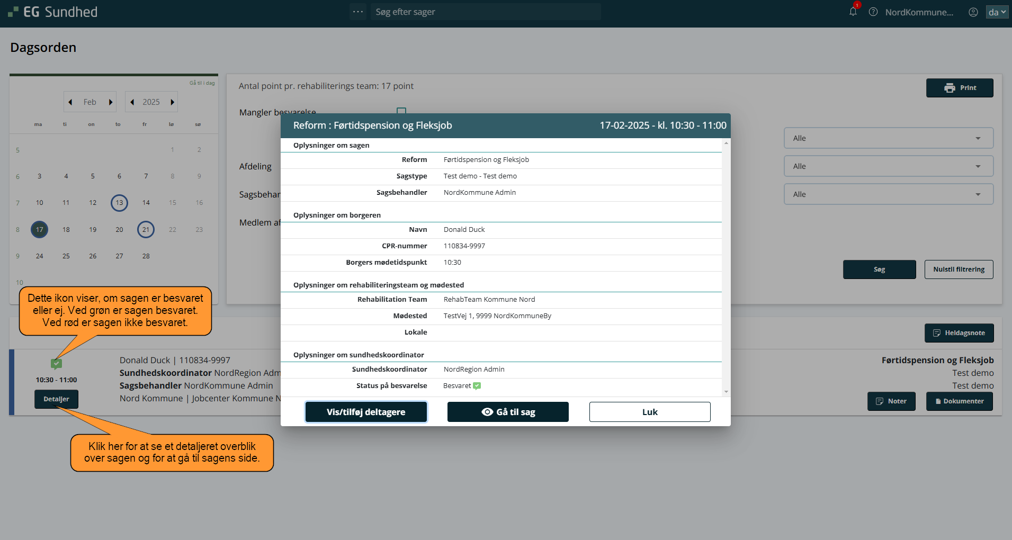The width and height of the screenshot is (1012, 540).
Task: Expand the Afdeling Alle dropdown
Action: pos(888,166)
